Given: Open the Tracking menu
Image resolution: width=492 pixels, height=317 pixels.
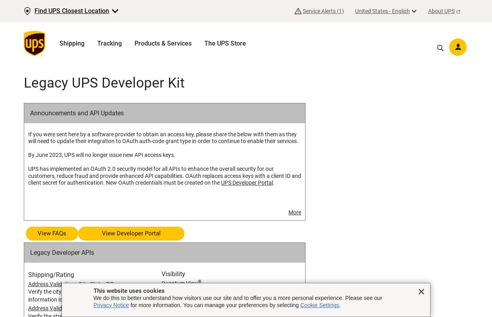Looking at the screenshot, I should (110, 44).
